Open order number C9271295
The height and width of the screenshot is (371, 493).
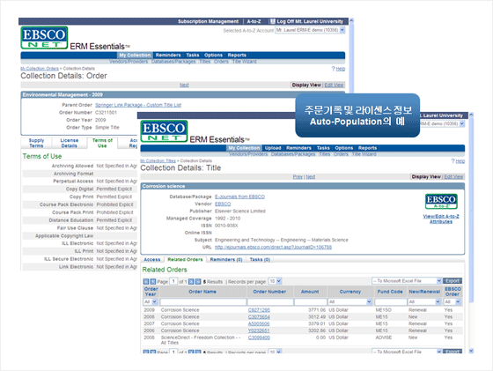click(259, 310)
